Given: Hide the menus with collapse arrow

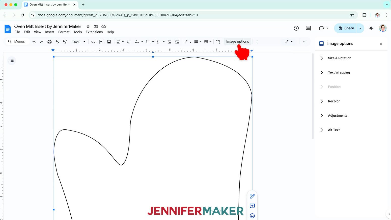Looking at the screenshot, I should pyautogui.click(x=304, y=42).
